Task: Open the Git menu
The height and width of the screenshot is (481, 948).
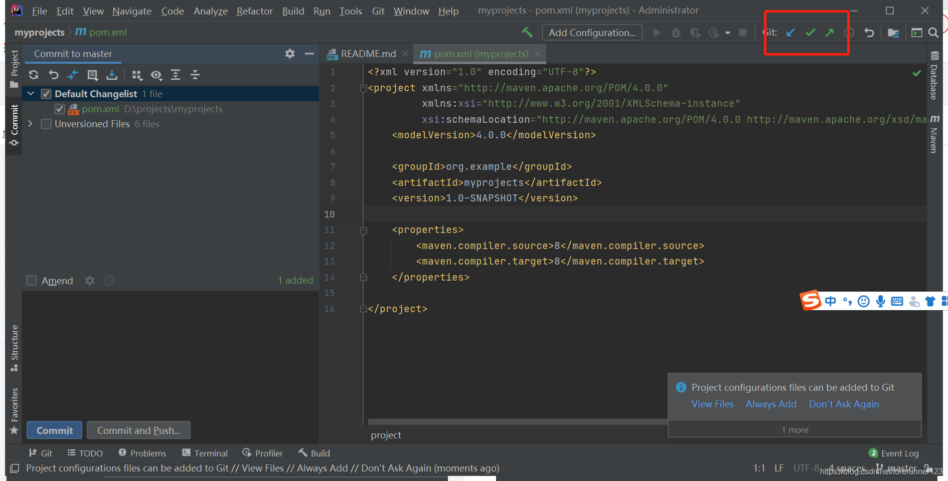Action: (378, 11)
